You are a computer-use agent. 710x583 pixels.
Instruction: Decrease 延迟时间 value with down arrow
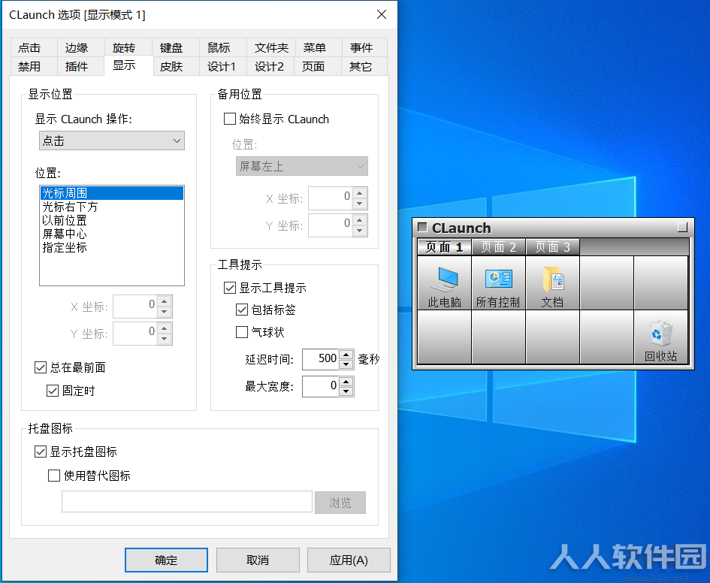(x=346, y=364)
